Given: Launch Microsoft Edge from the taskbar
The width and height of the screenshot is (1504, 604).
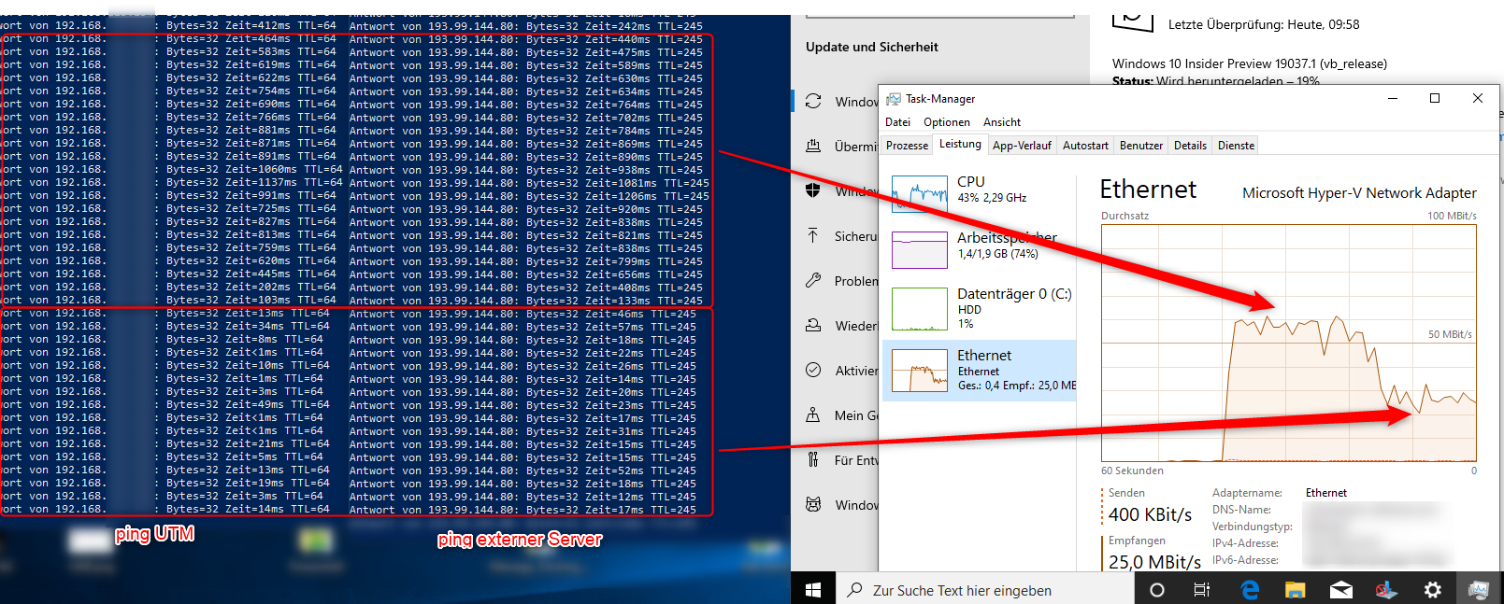Looking at the screenshot, I should [x=1250, y=590].
